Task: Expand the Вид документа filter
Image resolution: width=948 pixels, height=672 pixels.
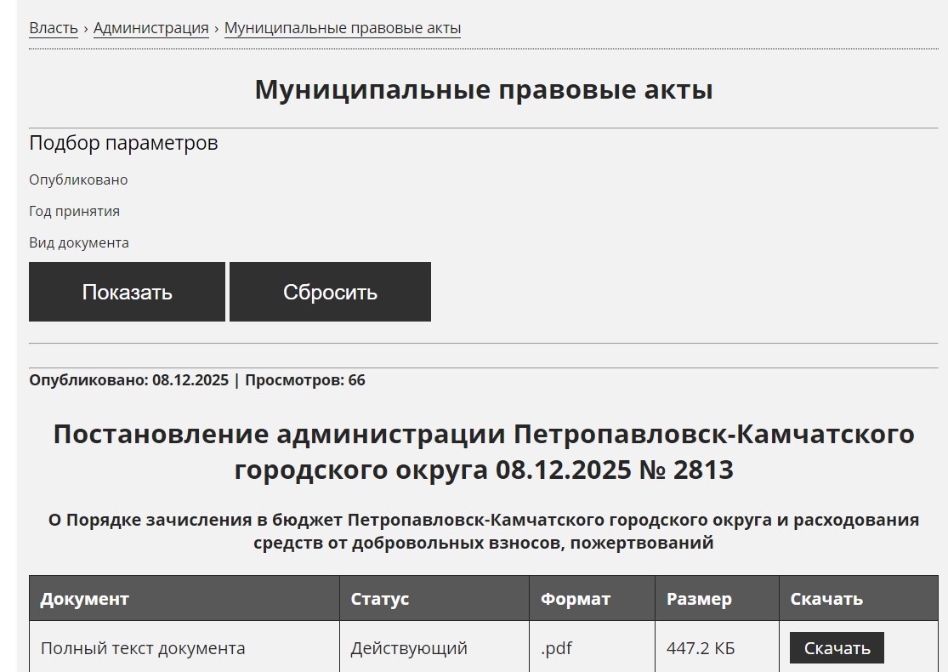Action: pyautogui.click(x=79, y=242)
